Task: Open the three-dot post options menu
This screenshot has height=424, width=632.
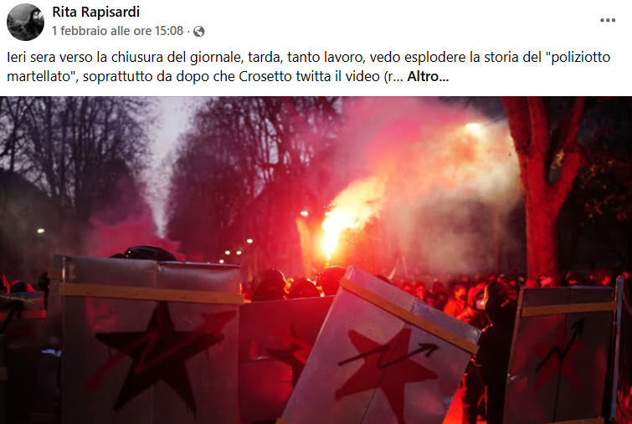Action: [x=608, y=21]
